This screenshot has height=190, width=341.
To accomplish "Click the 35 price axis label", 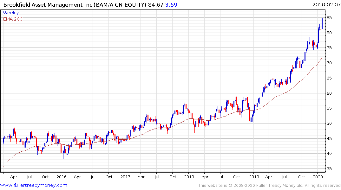I will click(329, 169).
